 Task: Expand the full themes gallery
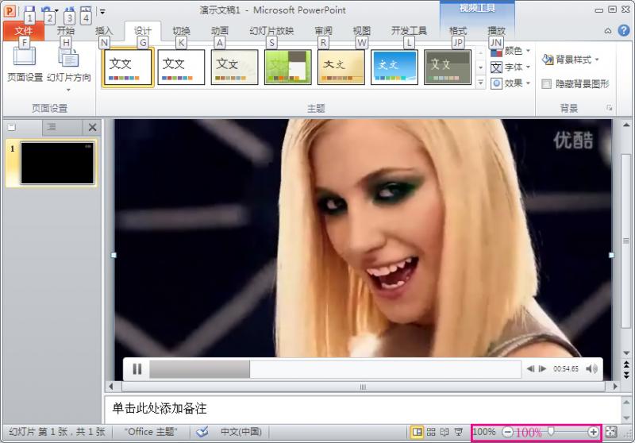[480, 83]
